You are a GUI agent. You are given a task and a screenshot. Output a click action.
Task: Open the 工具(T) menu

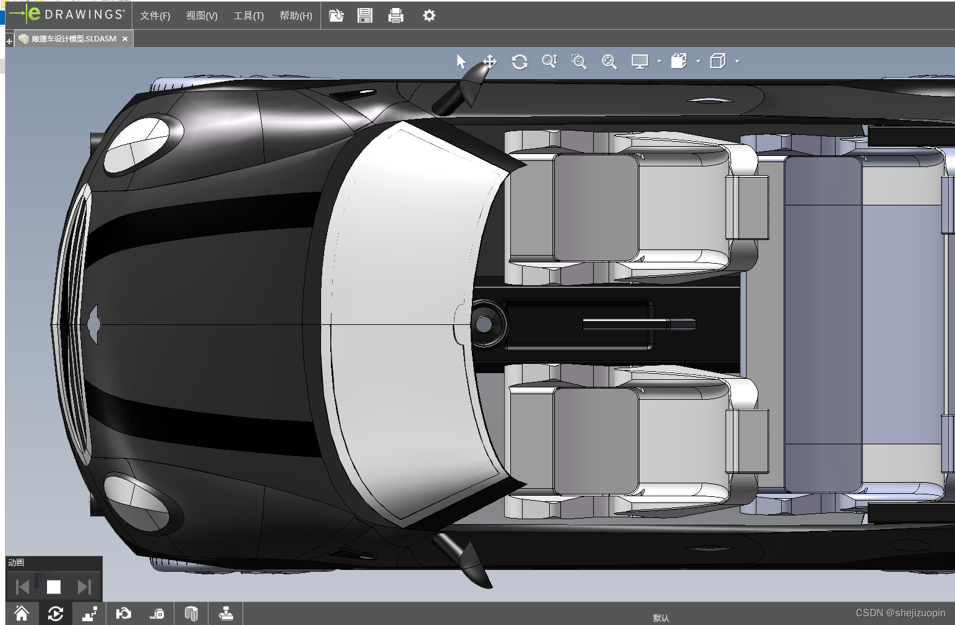[x=248, y=15]
